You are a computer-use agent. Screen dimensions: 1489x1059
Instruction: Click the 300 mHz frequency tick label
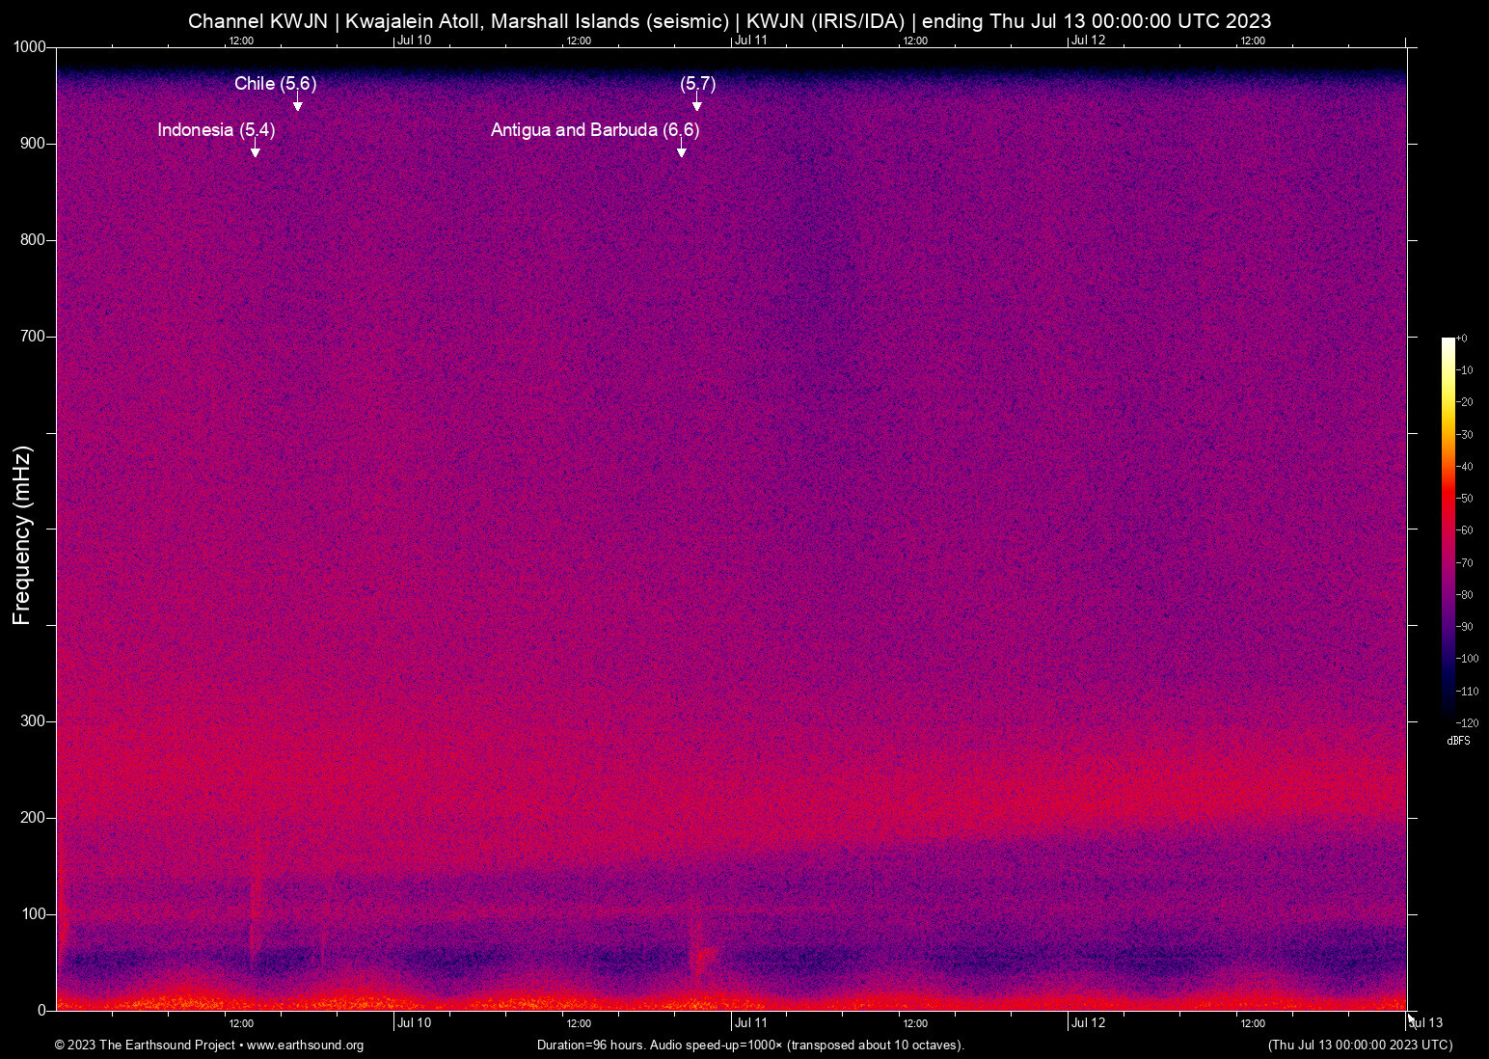tap(34, 721)
